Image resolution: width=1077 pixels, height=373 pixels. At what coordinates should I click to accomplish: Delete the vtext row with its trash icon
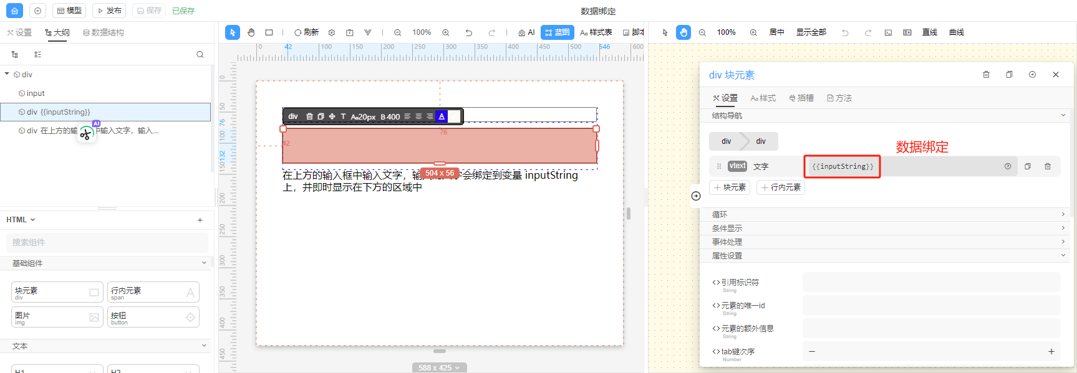point(1047,166)
